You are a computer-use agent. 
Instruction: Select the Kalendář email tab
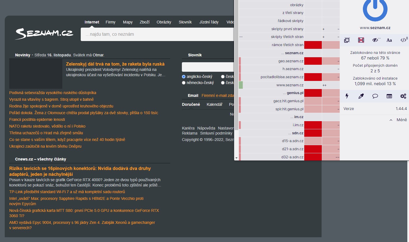point(215,104)
